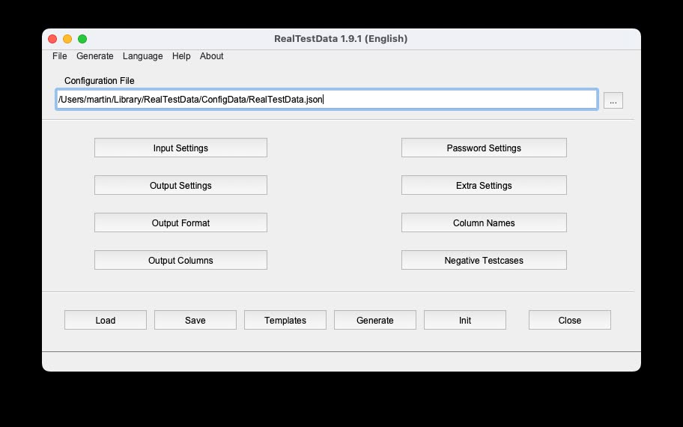Click the Extra Settings button
The image size is (683, 427).
[x=484, y=186]
